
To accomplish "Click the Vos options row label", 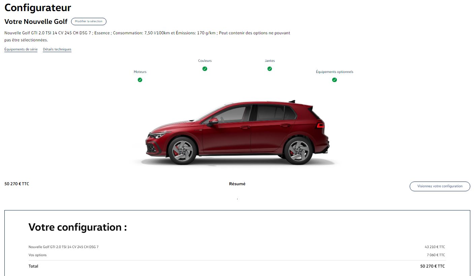I will coord(38,255).
